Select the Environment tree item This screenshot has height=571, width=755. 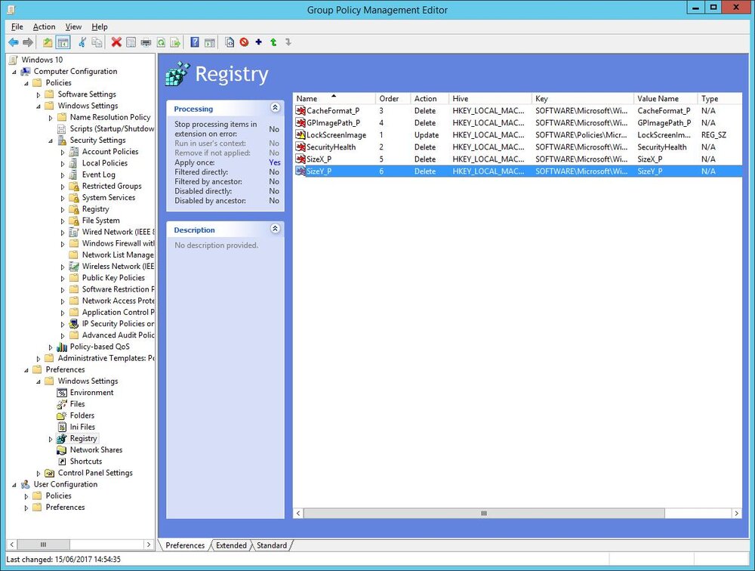pos(91,393)
